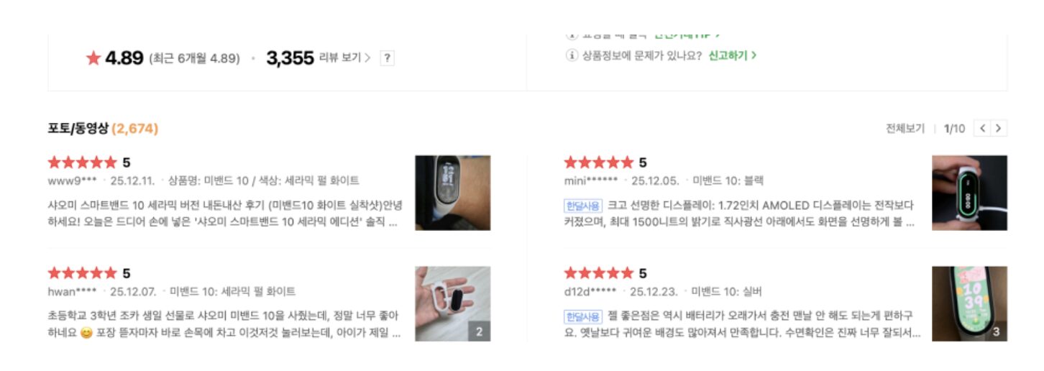Click the red star rating icon
The image size is (1044, 371).
(93, 58)
